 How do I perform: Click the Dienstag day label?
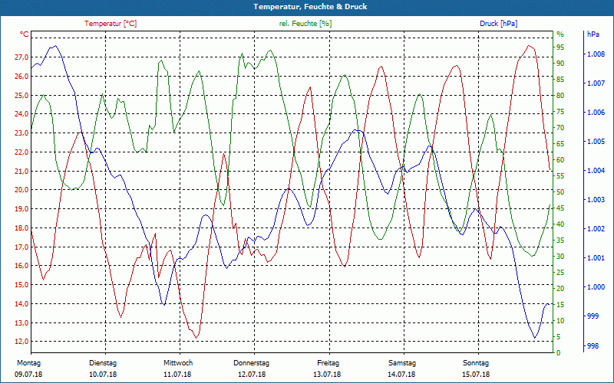coord(103,363)
